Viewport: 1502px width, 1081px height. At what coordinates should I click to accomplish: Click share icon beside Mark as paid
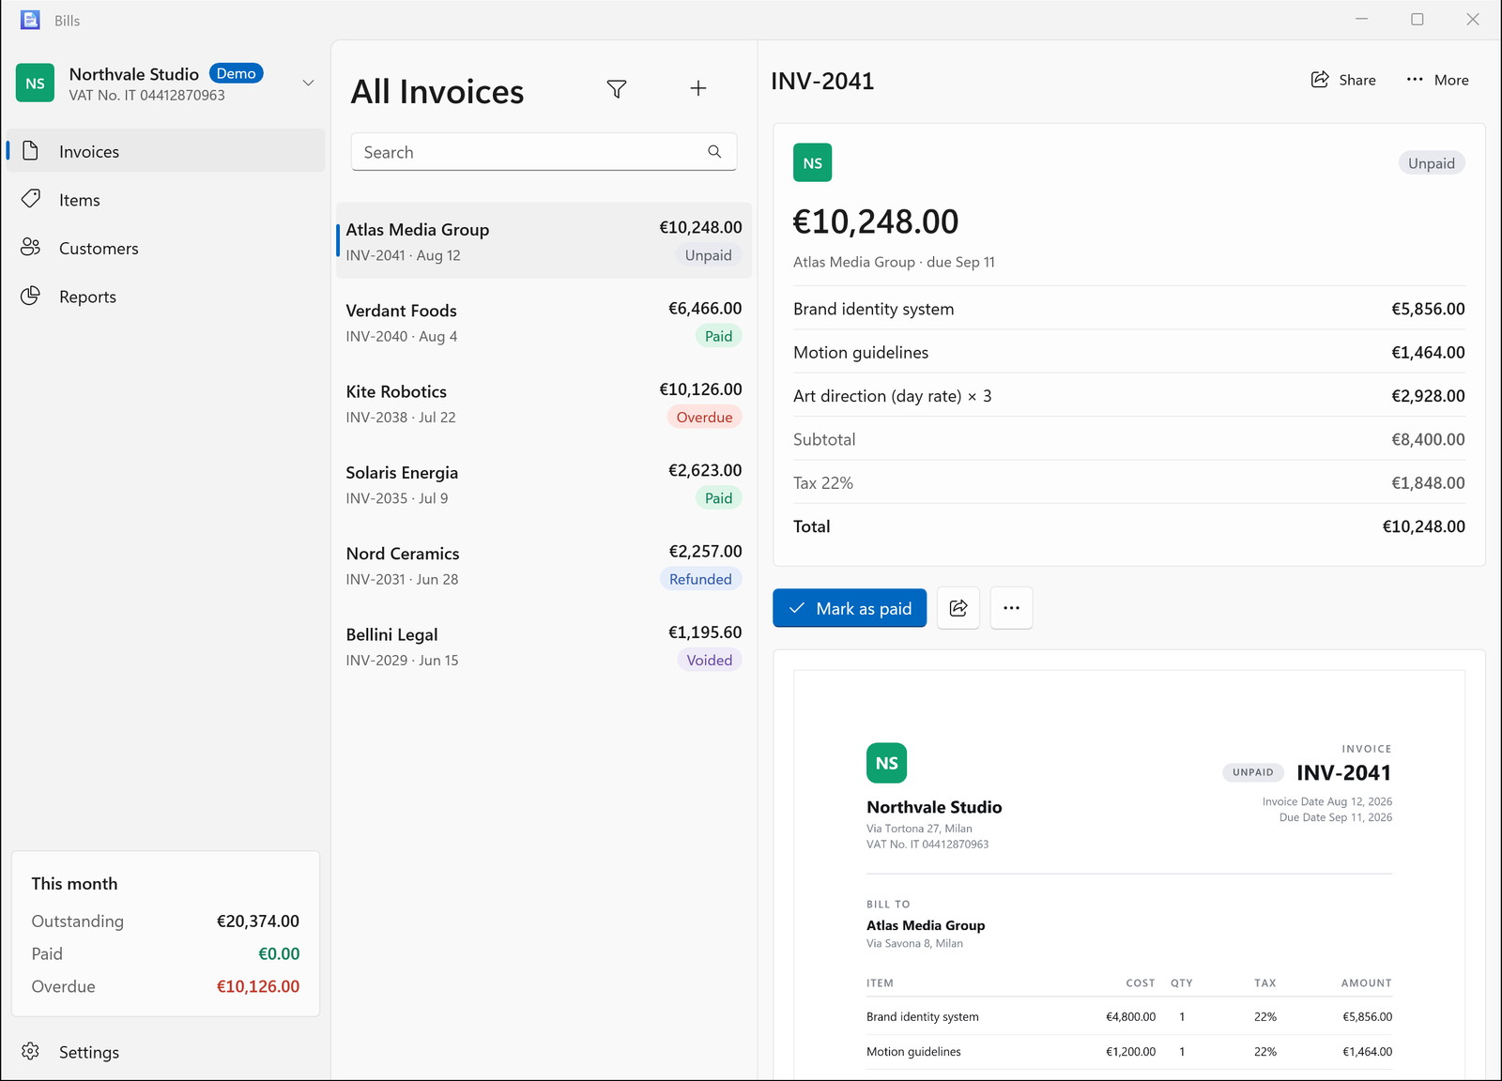tap(958, 608)
